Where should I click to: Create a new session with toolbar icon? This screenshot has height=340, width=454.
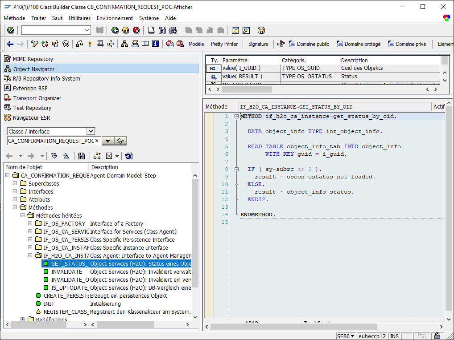[235, 30]
